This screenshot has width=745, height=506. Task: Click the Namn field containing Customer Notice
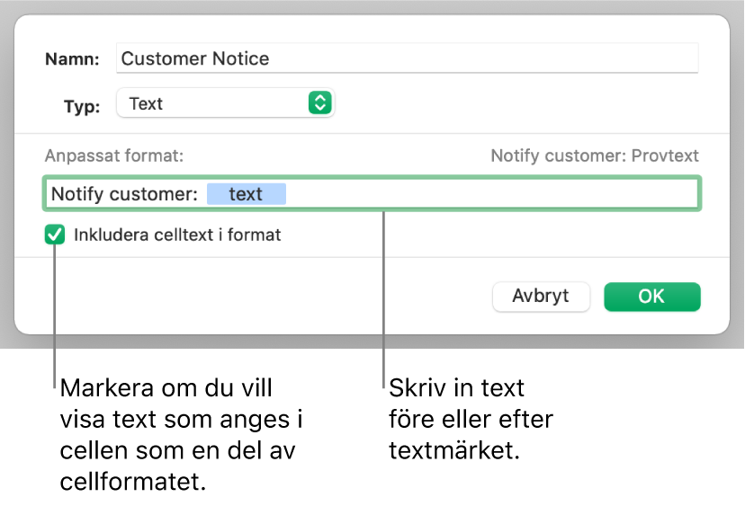point(407,59)
